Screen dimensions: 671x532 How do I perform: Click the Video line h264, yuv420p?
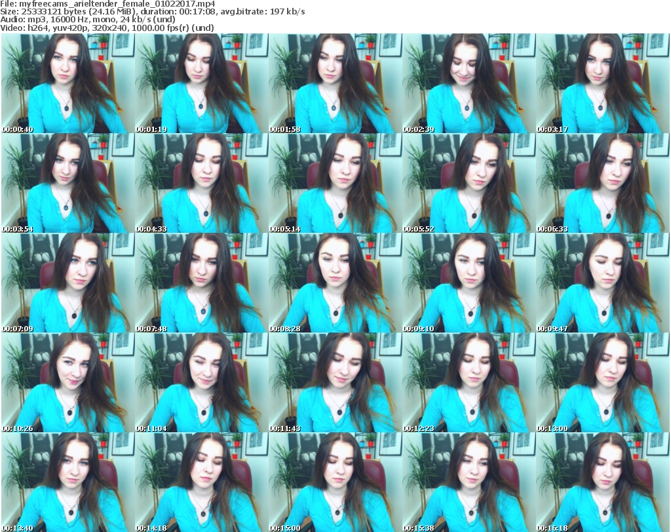[56, 28]
